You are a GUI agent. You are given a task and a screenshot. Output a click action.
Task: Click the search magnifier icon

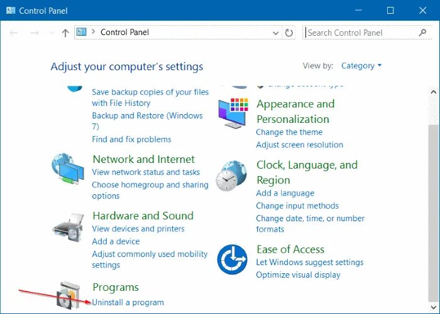coord(422,33)
